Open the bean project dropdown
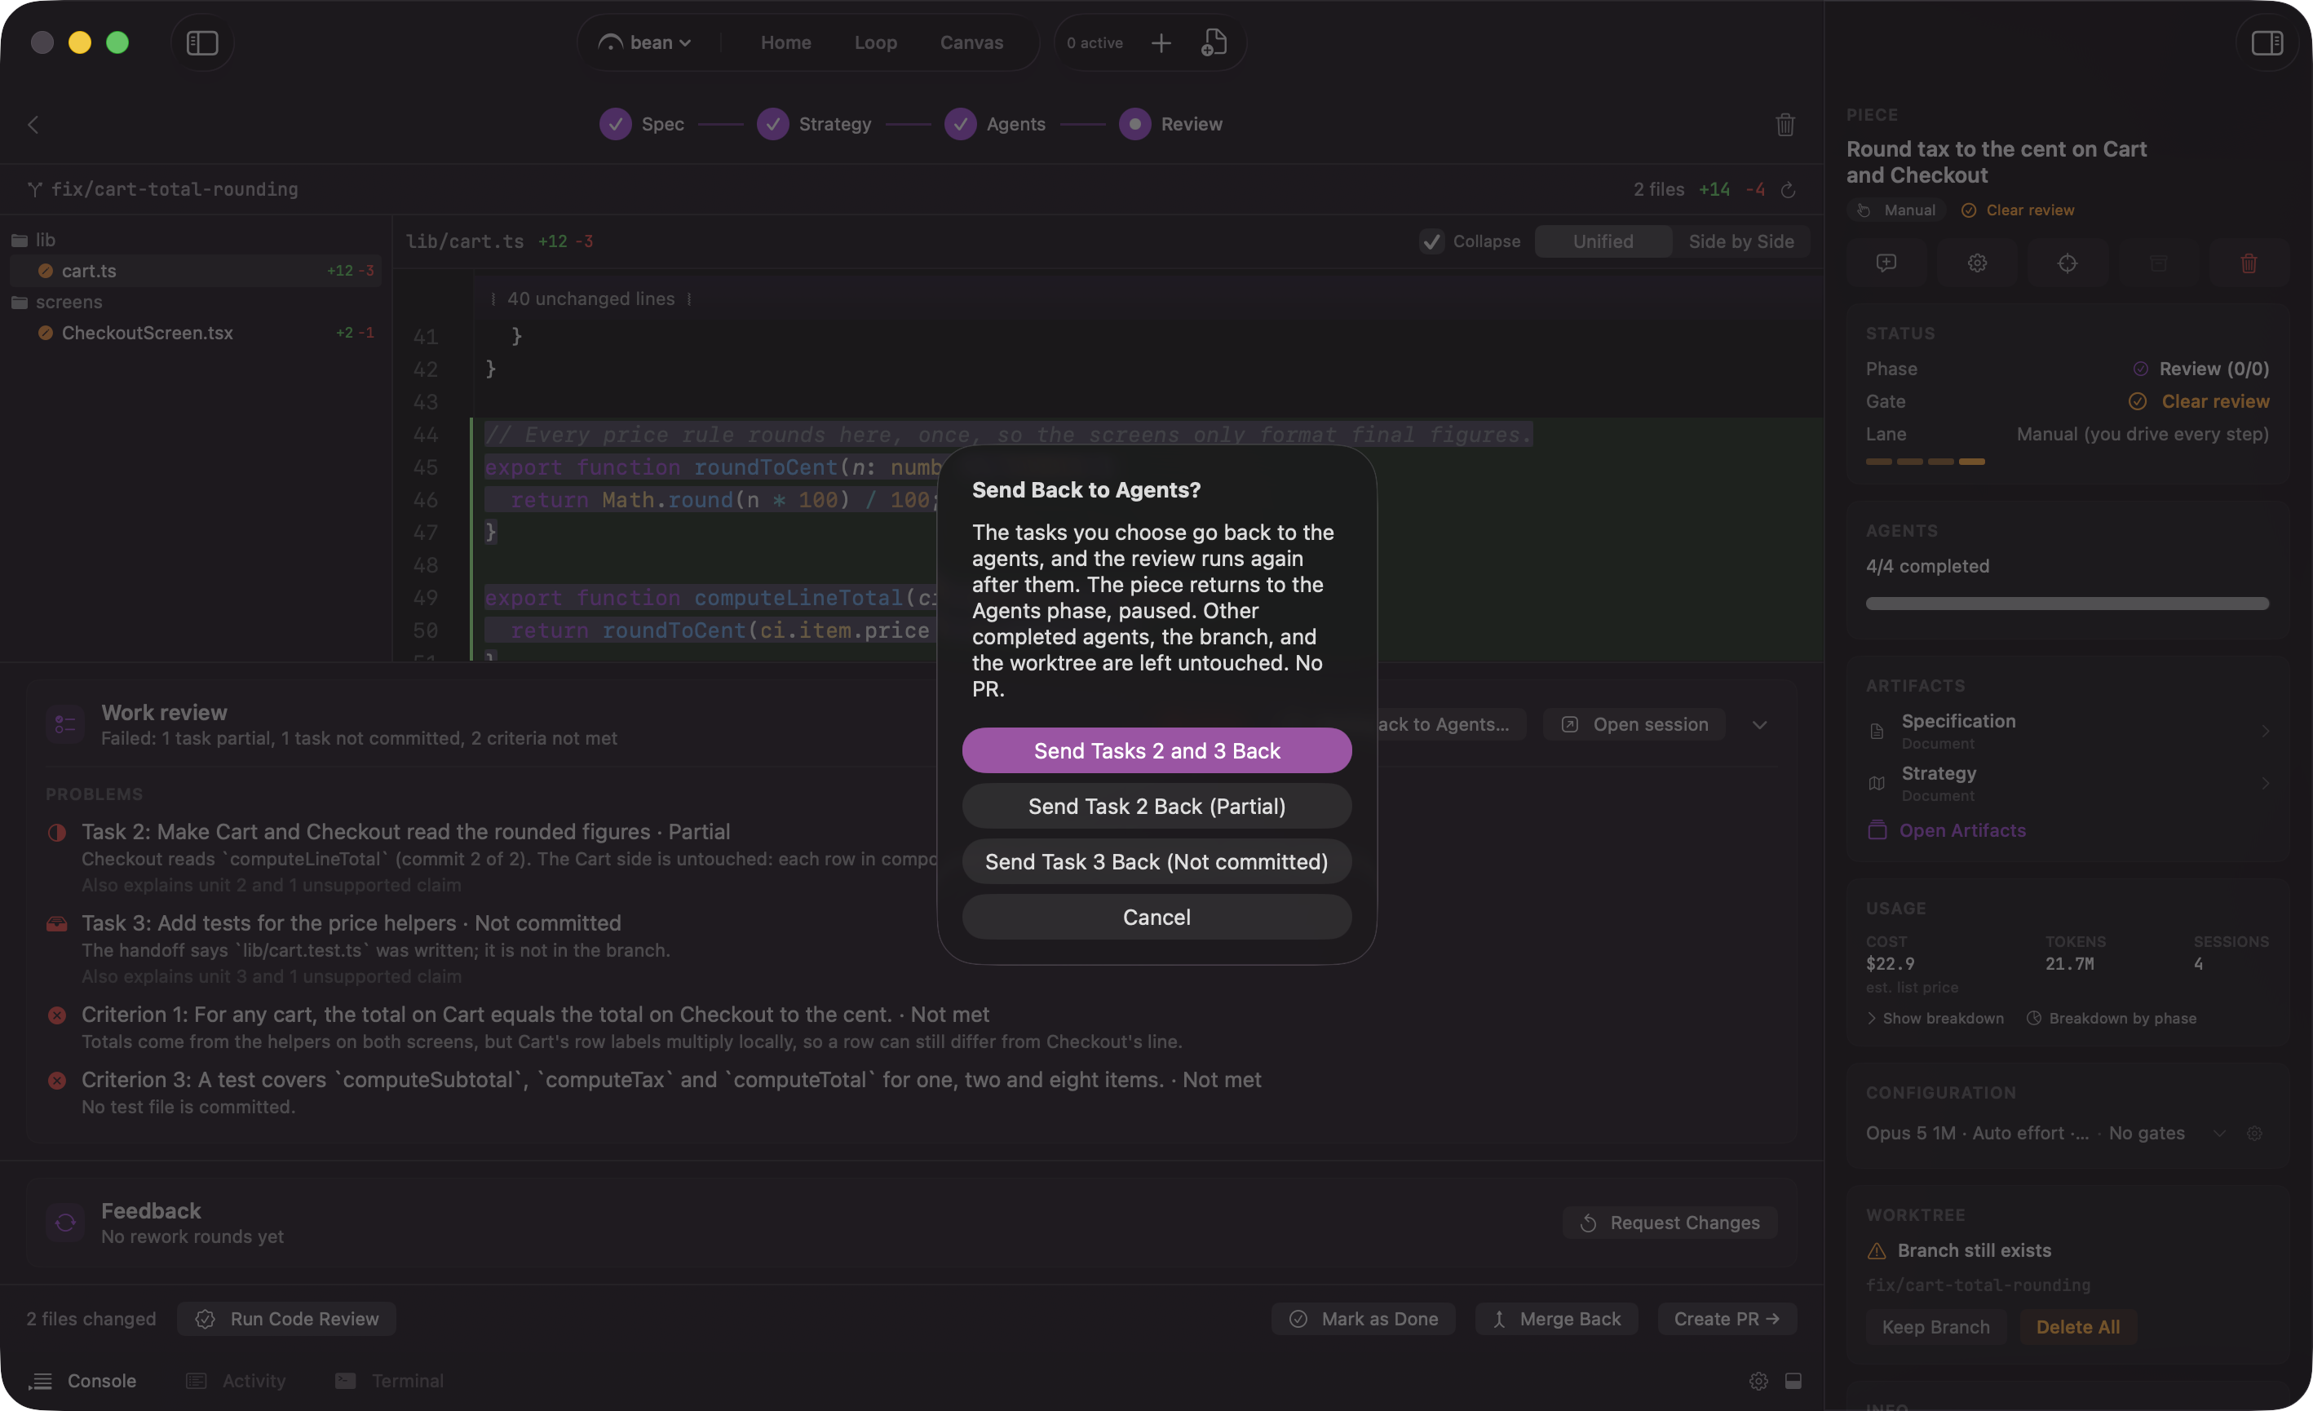 [645, 43]
